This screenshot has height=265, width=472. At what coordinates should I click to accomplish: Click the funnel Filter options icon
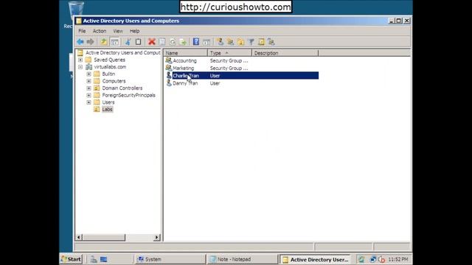251,42
